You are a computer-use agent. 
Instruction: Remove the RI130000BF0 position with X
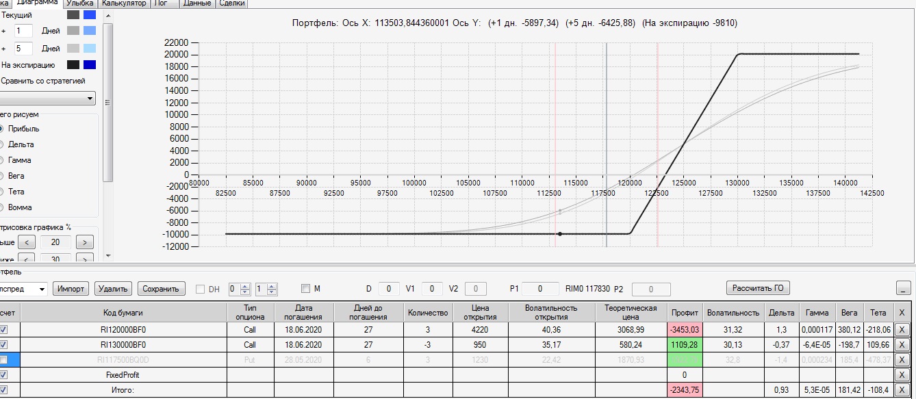tap(902, 345)
